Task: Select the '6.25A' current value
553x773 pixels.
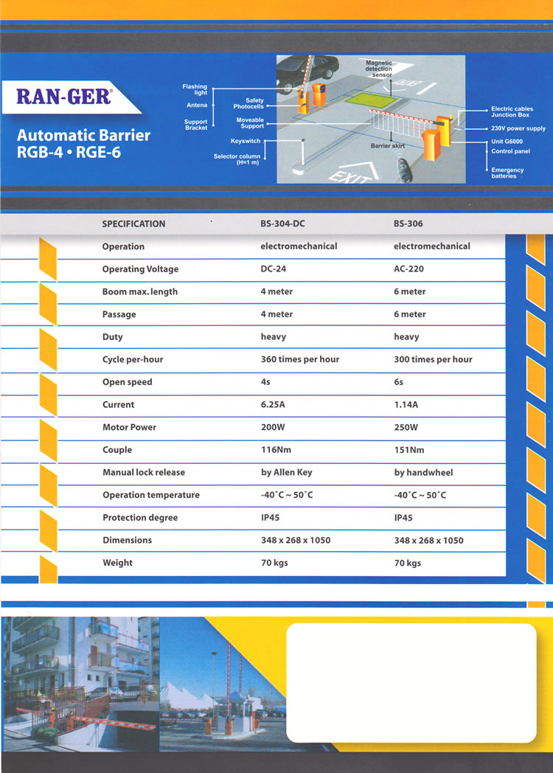Action: coord(273,405)
